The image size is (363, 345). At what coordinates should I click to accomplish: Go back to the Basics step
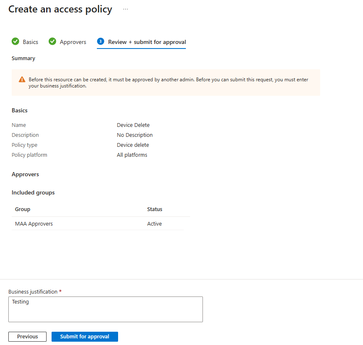tap(30, 42)
